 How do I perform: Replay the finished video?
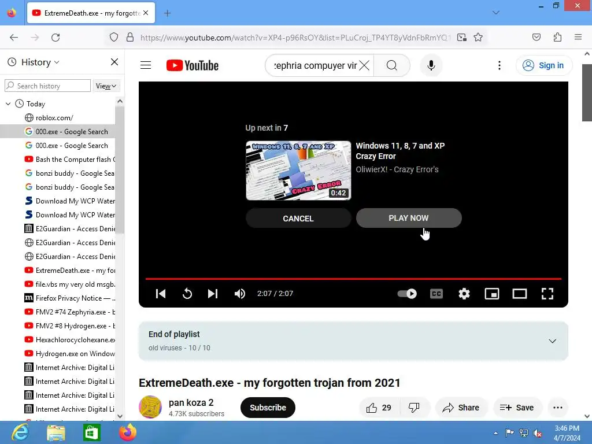point(187,293)
